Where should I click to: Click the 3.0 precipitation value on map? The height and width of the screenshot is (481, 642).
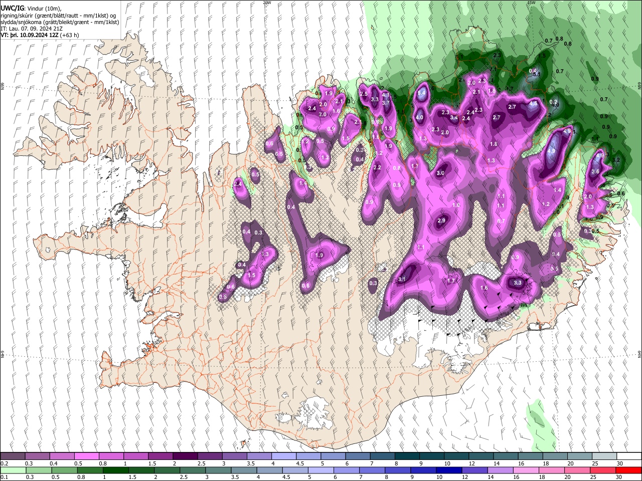pyautogui.click(x=440, y=173)
